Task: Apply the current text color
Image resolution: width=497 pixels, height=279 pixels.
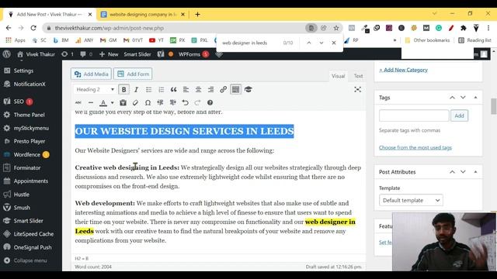Action: coord(103,102)
